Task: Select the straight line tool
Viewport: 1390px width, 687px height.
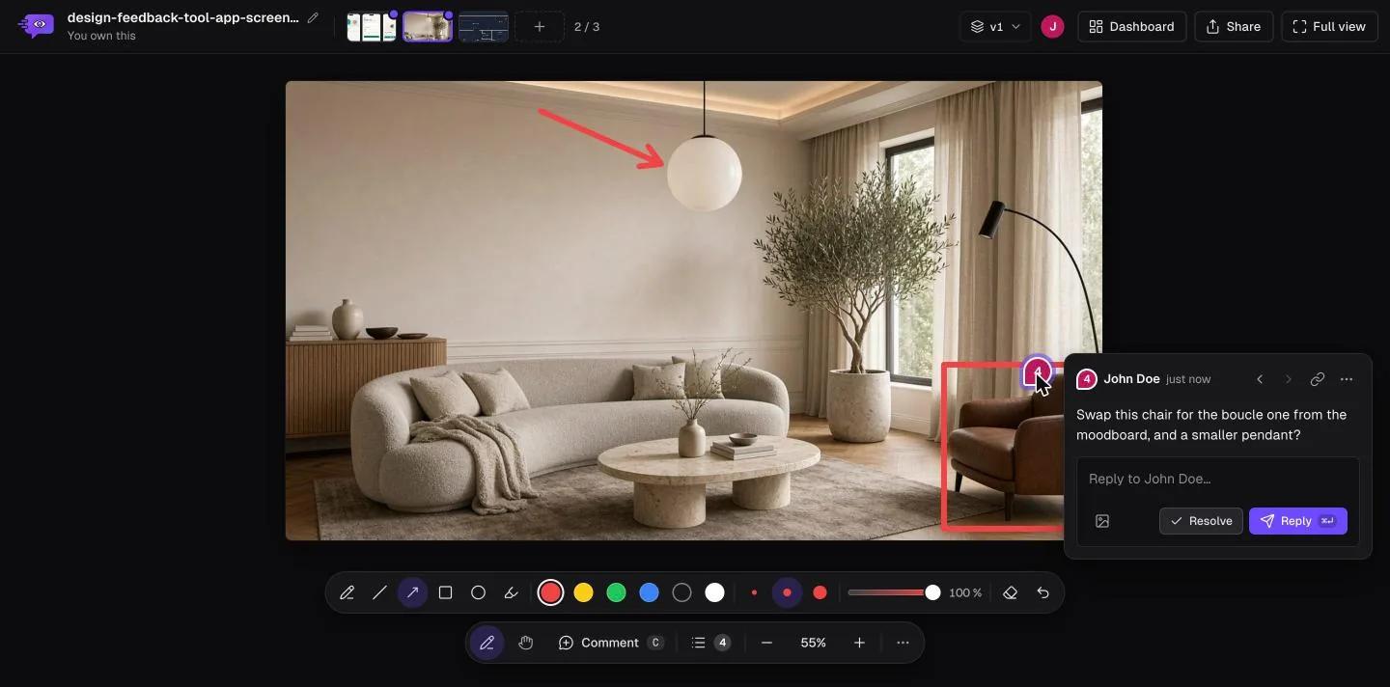Action: pyautogui.click(x=379, y=592)
